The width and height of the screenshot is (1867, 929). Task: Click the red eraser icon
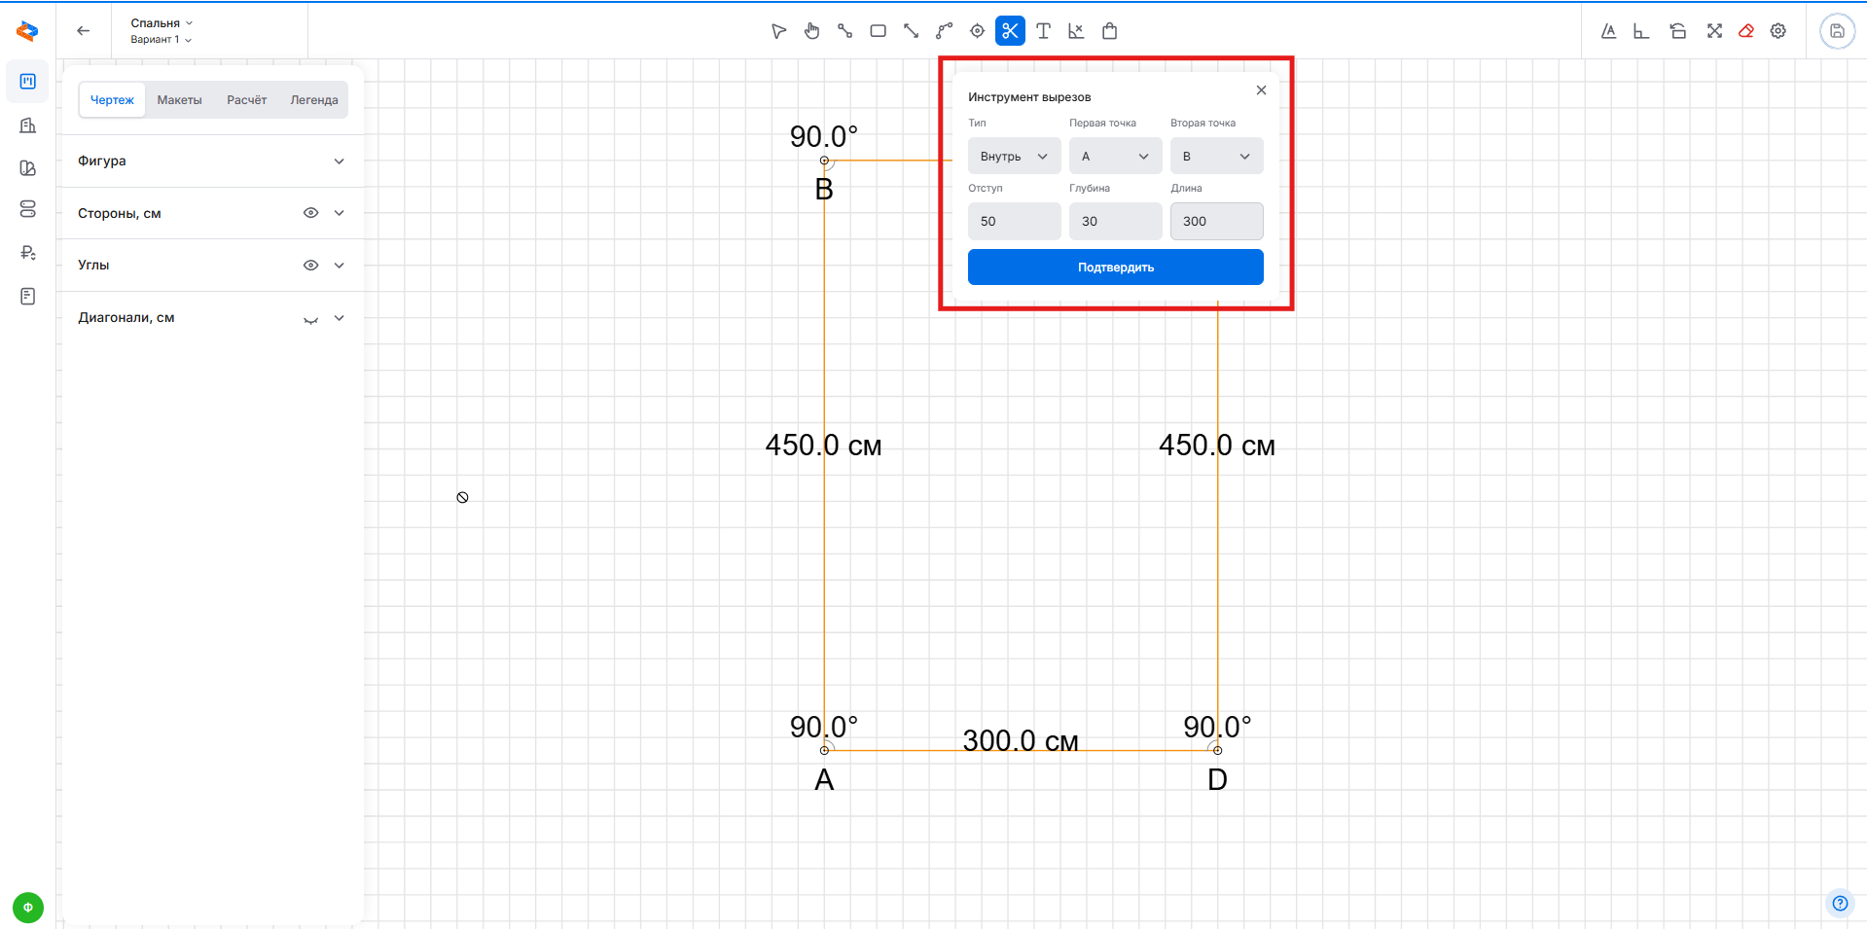tap(1746, 31)
